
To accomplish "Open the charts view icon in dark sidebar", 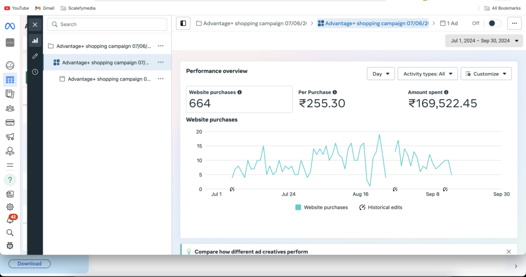I will coord(35,41).
